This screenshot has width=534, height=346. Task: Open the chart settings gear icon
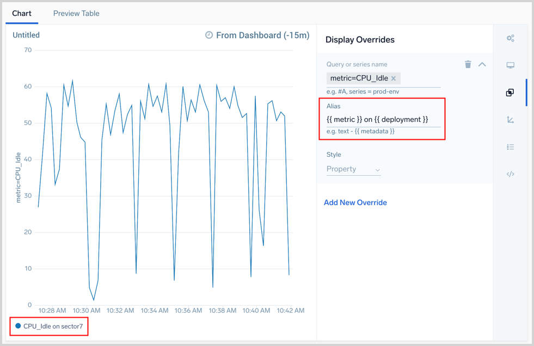tap(510, 38)
